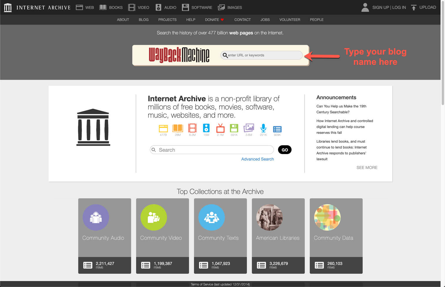Click the Internet Archive pillar logo in top bar
The image size is (445, 287).
point(8,7)
